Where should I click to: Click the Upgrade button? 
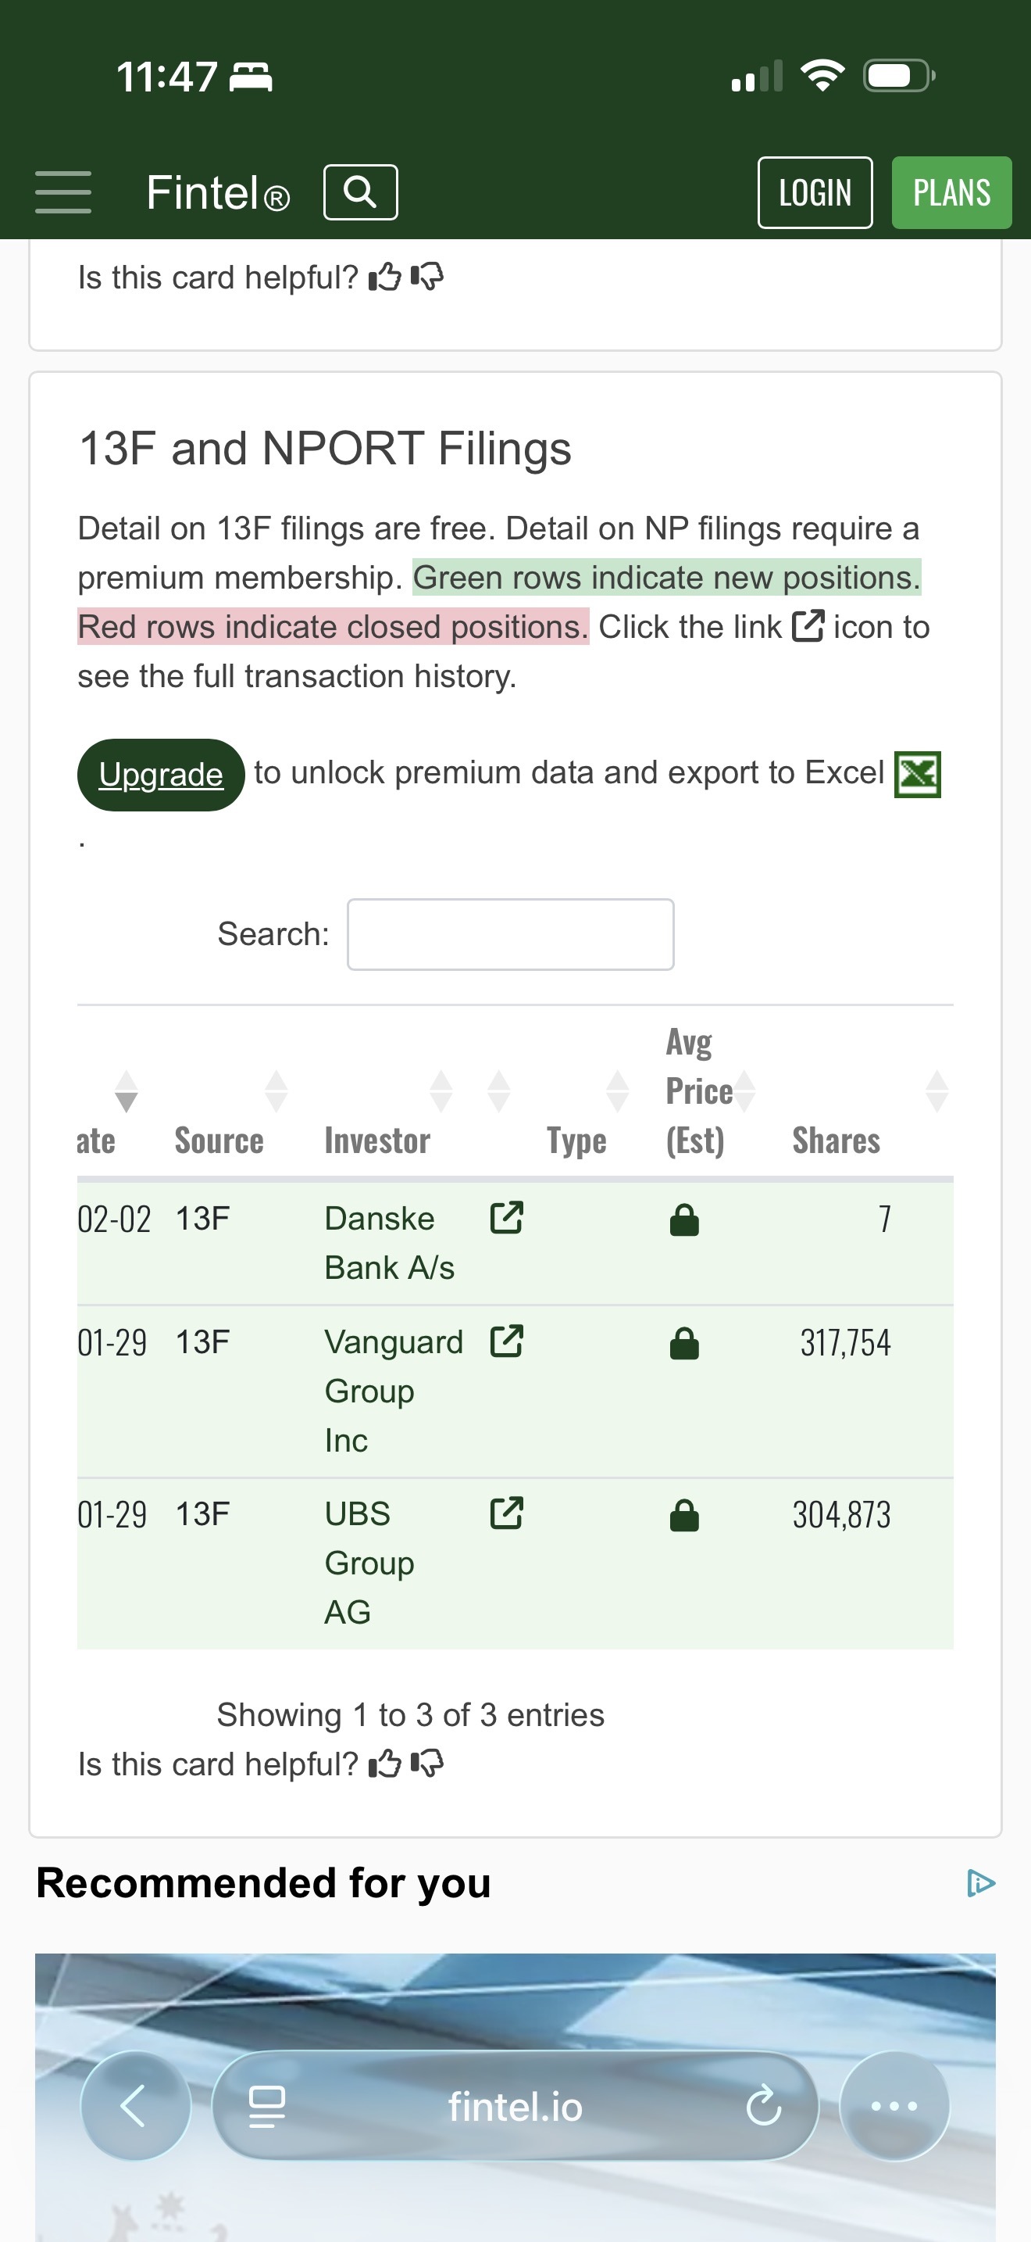161,775
